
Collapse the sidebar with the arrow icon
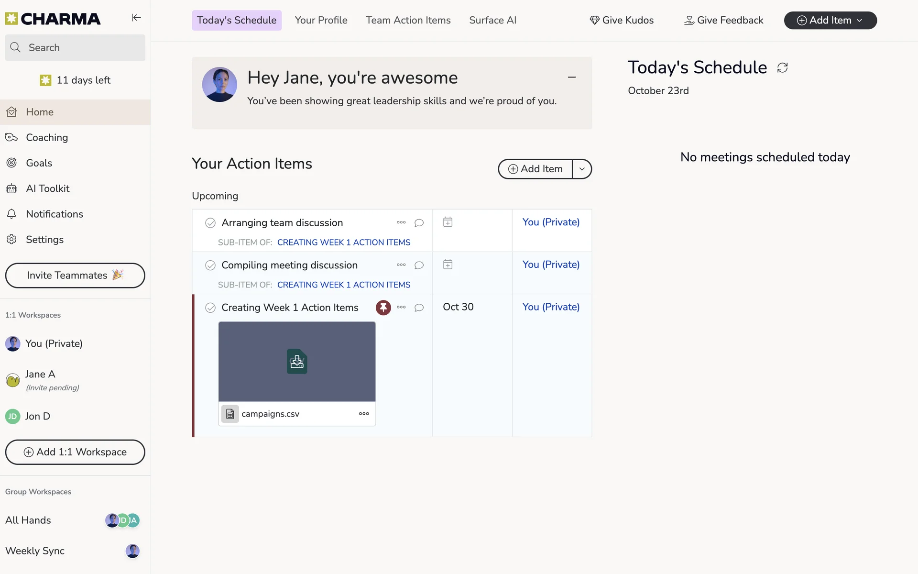coord(136,18)
